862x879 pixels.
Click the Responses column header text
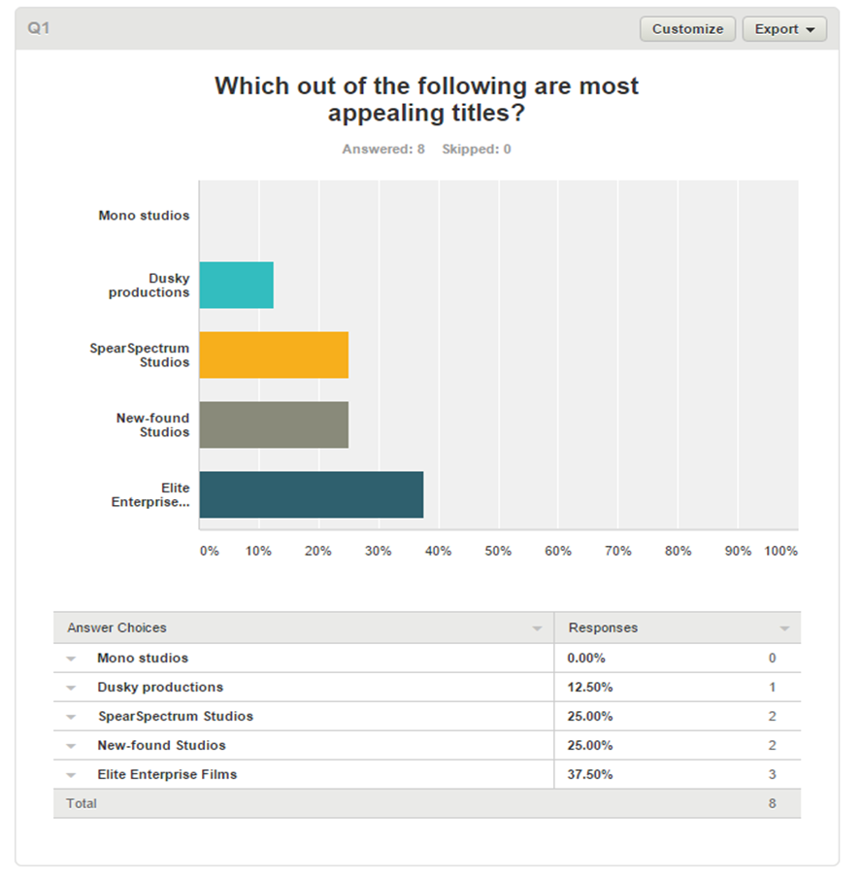coord(603,628)
